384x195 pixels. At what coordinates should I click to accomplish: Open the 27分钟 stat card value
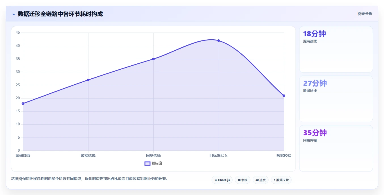(315, 83)
